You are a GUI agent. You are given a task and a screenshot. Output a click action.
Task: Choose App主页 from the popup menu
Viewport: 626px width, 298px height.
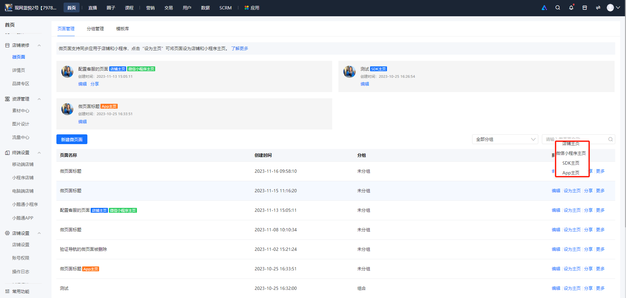[x=571, y=173]
